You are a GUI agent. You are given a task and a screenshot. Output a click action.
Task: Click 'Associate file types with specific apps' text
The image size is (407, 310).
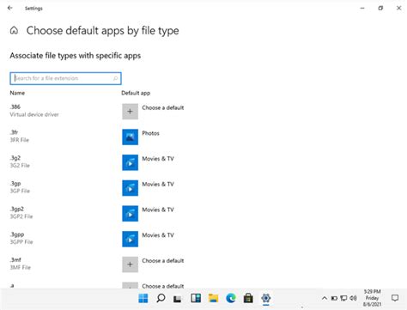coord(76,56)
